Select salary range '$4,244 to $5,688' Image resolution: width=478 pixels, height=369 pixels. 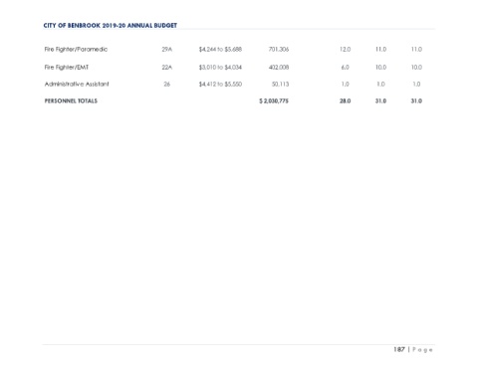(220, 50)
